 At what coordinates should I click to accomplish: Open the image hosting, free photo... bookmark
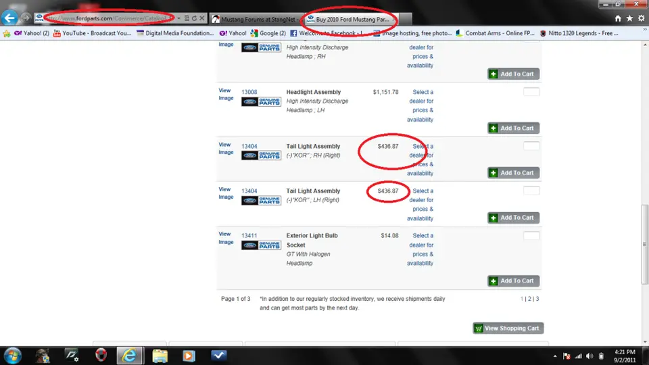pos(412,33)
